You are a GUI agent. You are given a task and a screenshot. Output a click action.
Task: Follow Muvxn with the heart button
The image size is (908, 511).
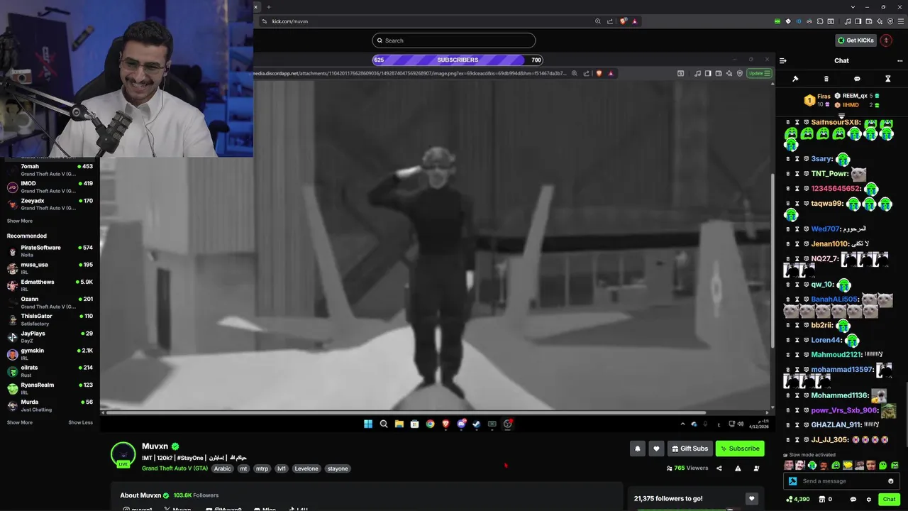(656, 449)
